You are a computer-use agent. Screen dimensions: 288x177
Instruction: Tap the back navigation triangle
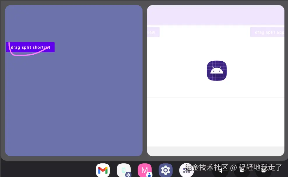(220, 170)
